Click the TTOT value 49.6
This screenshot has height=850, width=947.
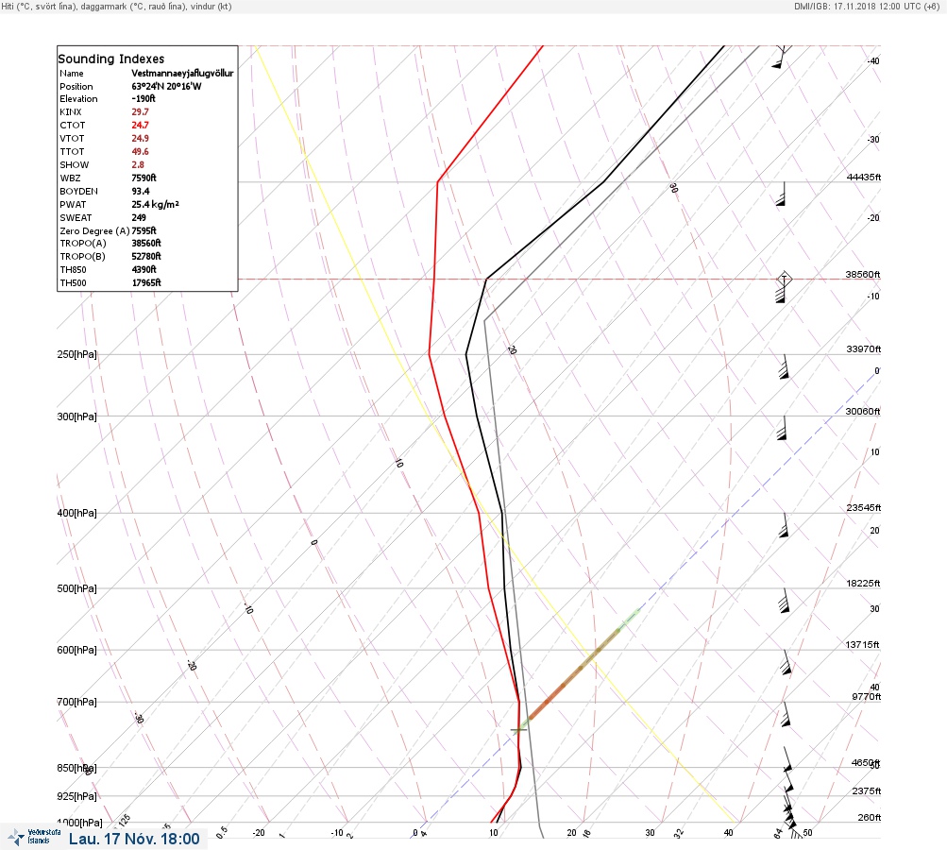coord(140,152)
